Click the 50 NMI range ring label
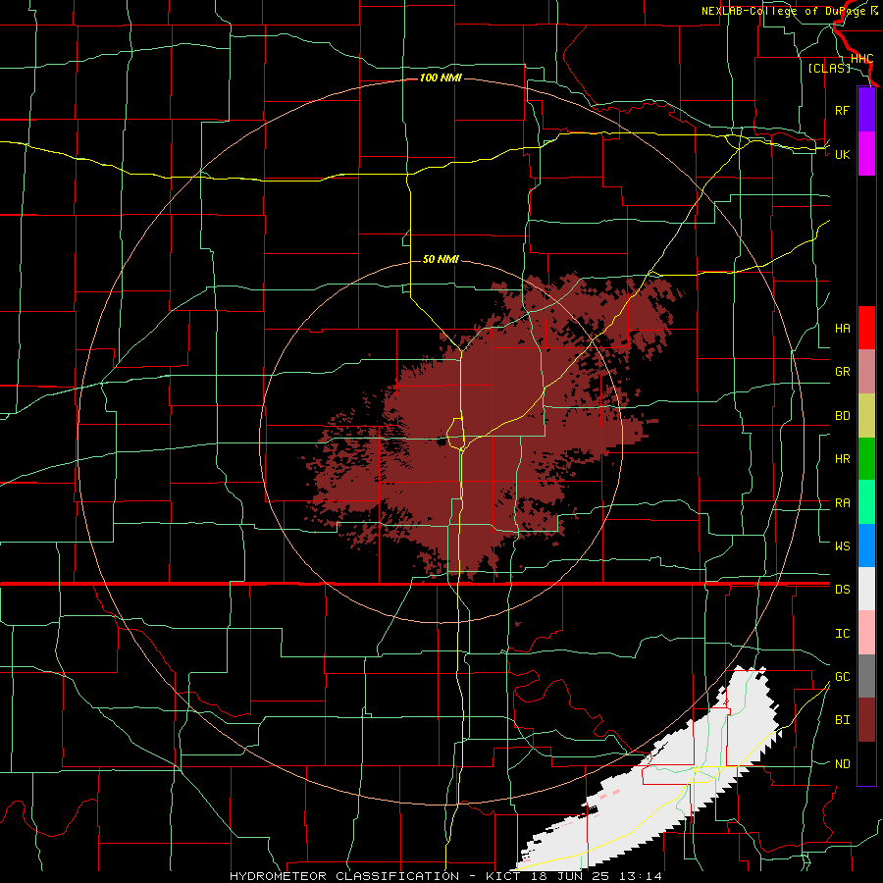 click(441, 259)
